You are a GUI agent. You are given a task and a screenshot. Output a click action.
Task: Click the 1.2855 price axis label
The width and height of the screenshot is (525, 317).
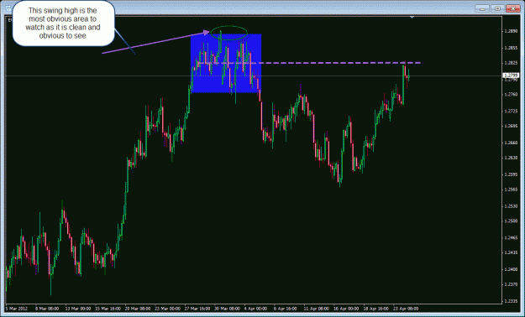pyautogui.click(x=511, y=48)
